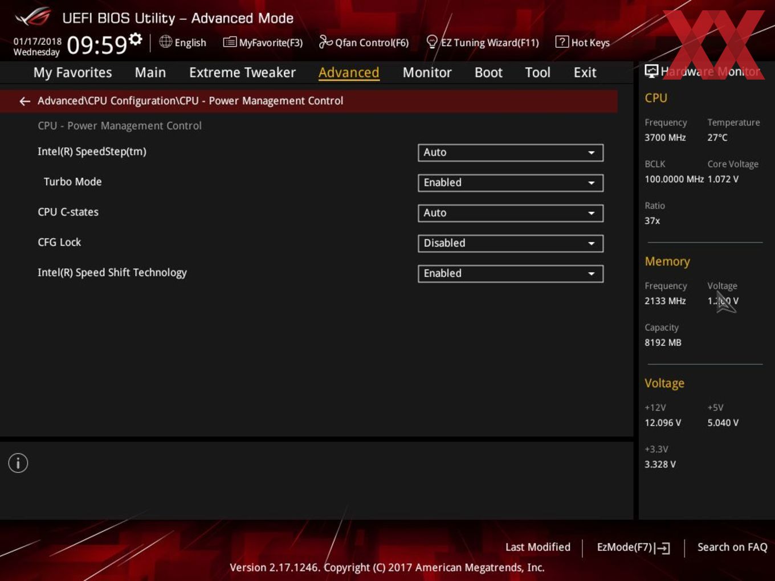Click the 01/17/2018 date text
Viewport: 775px width, 581px height.
click(x=38, y=41)
